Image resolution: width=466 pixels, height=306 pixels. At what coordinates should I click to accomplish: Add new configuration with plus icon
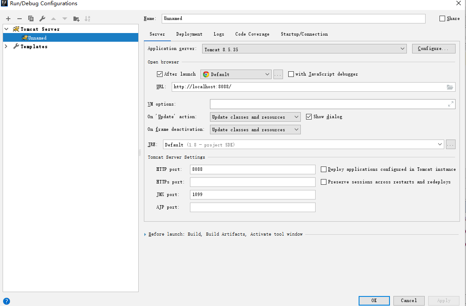coord(8,19)
